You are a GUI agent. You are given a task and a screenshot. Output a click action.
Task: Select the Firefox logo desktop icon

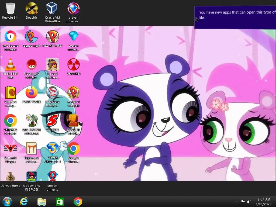pyautogui.click(x=32, y=95)
